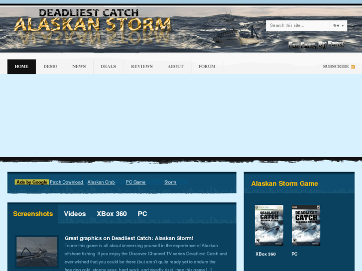Open the Alaskan Crab ad link
Screen dimensions: 362x271
(101, 182)
